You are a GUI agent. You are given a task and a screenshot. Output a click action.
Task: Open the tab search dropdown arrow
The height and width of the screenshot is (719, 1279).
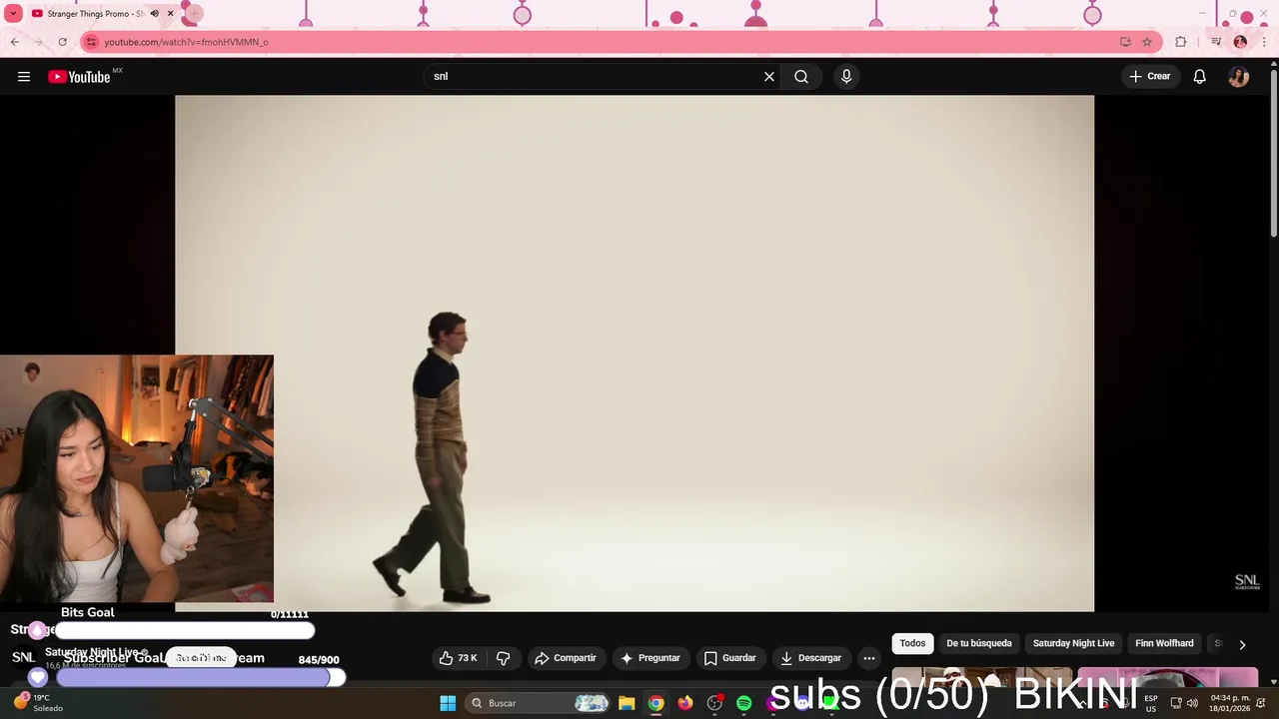pos(14,14)
